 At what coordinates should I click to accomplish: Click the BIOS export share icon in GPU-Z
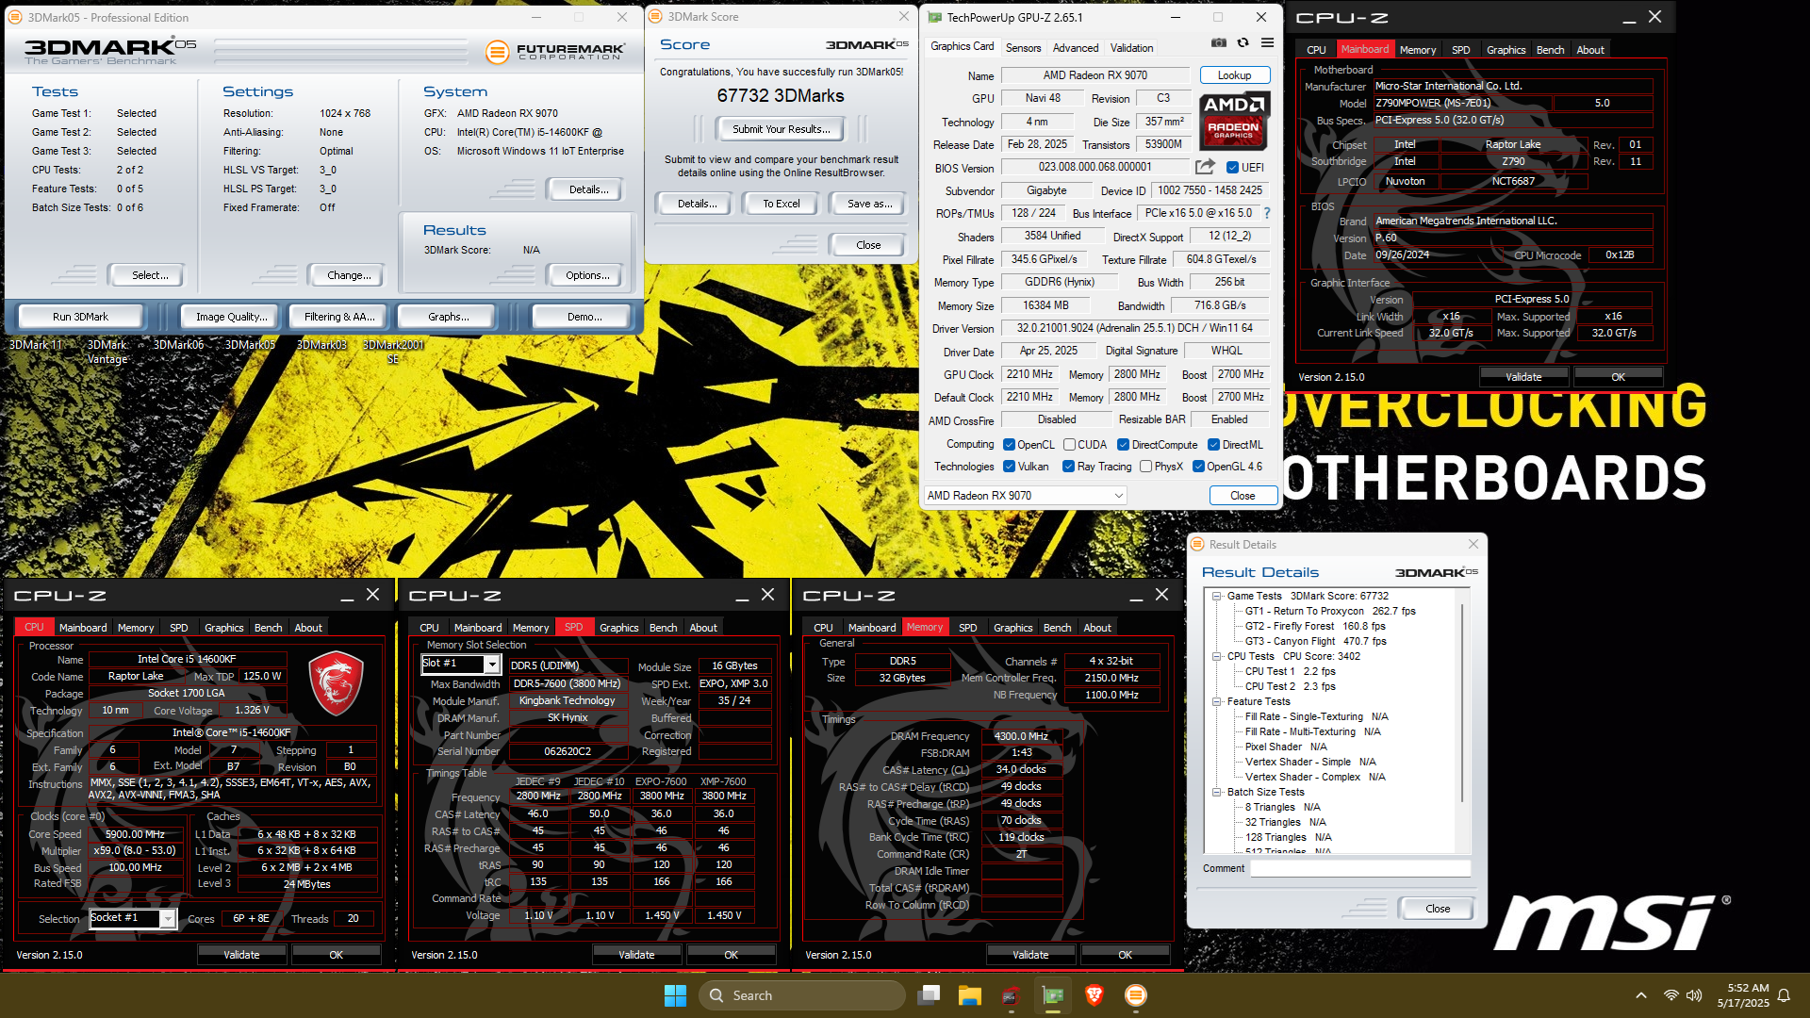pyautogui.click(x=1205, y=167)
